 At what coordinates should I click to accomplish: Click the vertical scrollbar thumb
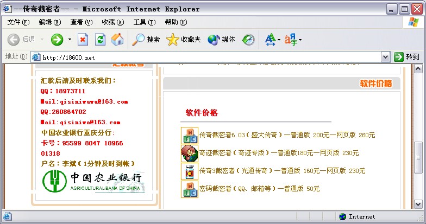click(x=418, y=157)
